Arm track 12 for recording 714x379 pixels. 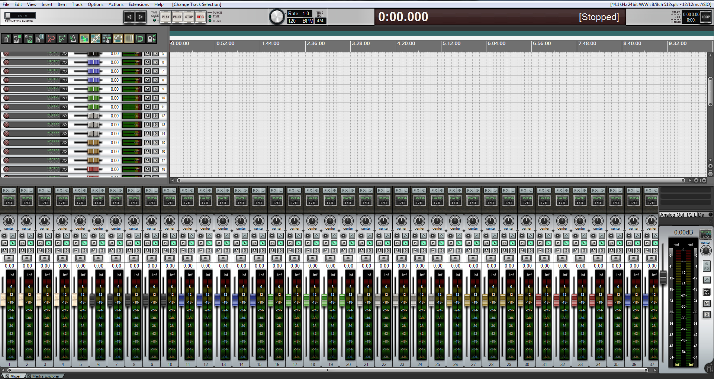(x=6, y=116)
